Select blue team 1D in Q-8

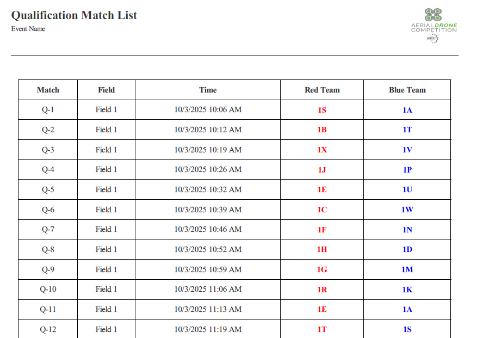407,249
